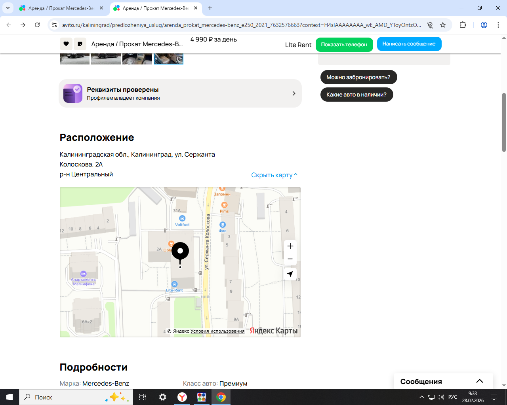Close the active Avito tab
The height and width of the screenshot is (405, 507).
(x=196, y=8)
